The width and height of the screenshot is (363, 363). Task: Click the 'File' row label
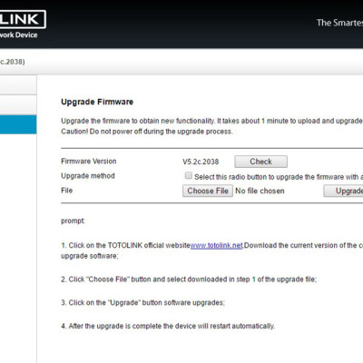click(x=67, y=191)
